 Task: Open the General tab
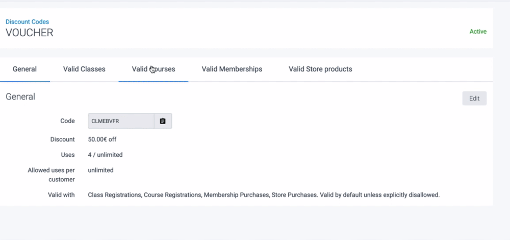tap(24, 69)
